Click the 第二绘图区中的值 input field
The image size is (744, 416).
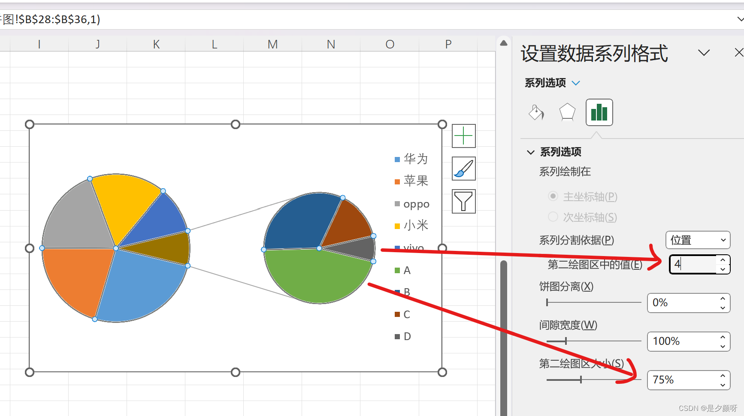point(693,264)
